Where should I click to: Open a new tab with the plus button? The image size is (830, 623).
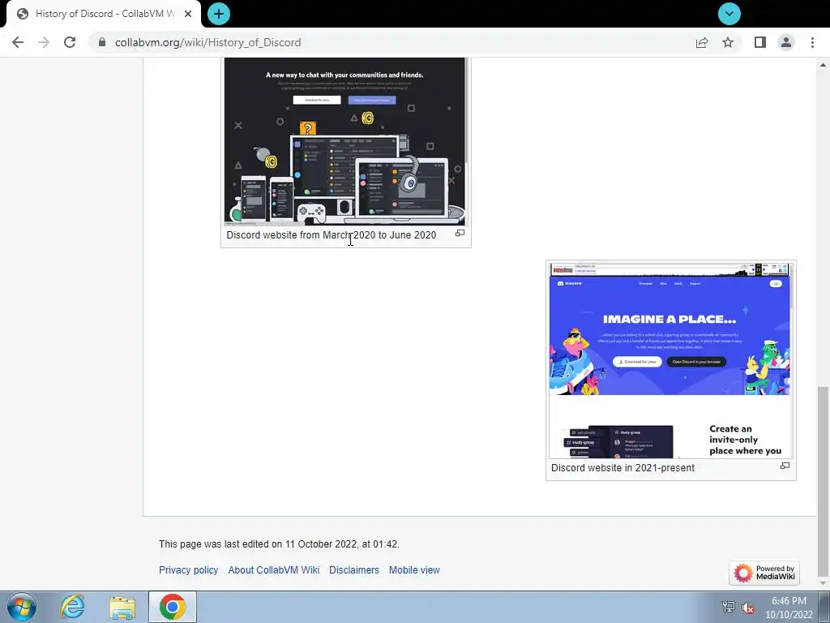pyautogui.click(x=219, y=14)
